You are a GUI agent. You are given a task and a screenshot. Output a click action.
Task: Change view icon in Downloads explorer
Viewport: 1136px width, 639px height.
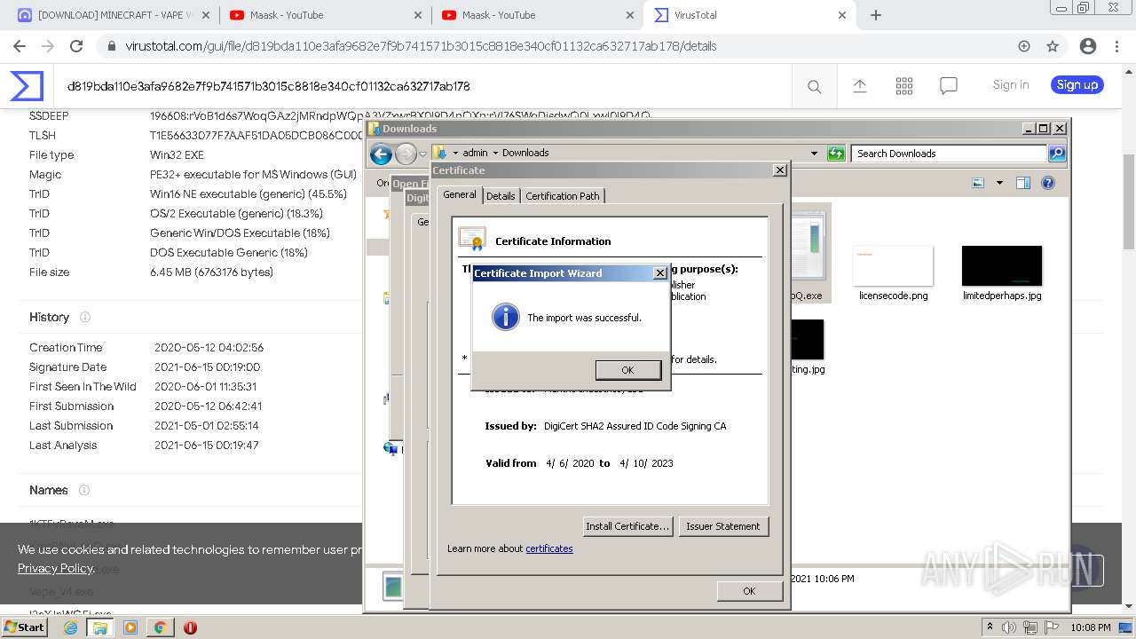point(978,183)
